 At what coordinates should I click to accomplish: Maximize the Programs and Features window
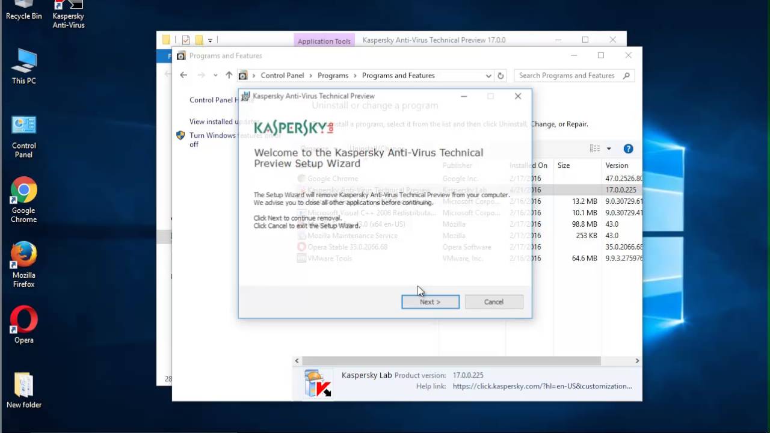pyautogui.click(x=600, y=55)
